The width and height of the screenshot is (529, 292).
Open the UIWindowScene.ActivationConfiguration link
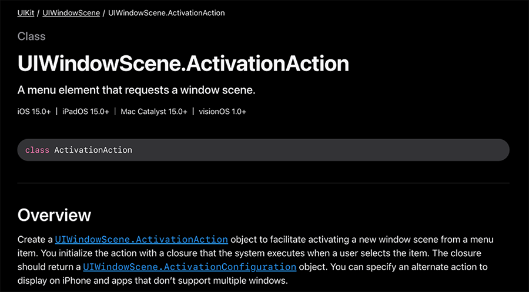190,267
